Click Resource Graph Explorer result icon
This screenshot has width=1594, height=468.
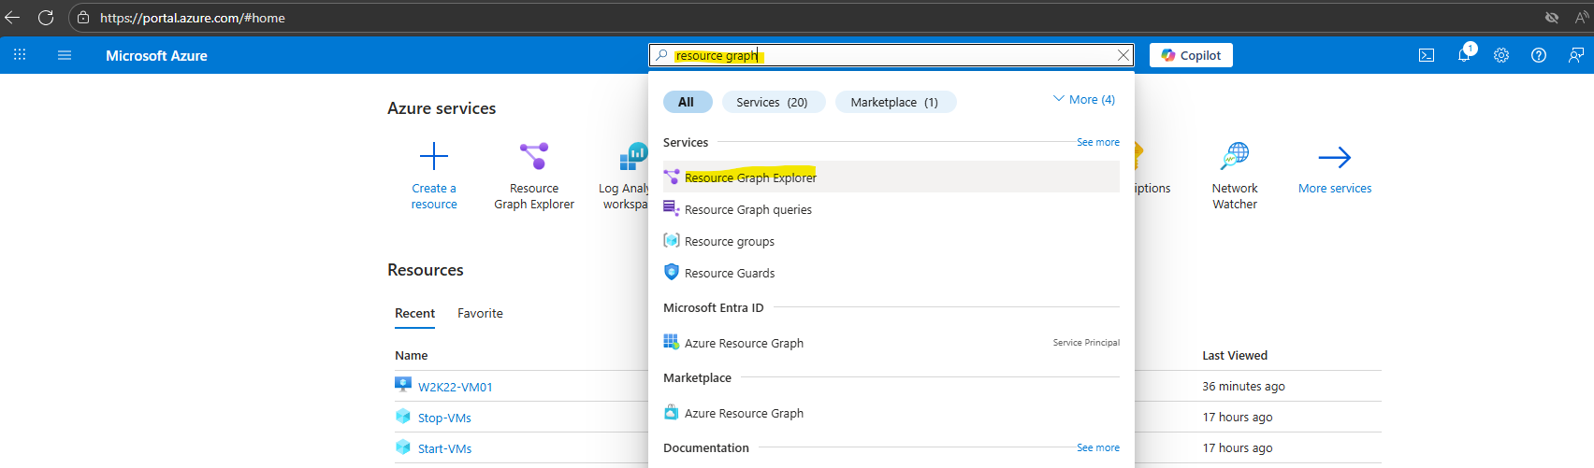tap(672, 177)
